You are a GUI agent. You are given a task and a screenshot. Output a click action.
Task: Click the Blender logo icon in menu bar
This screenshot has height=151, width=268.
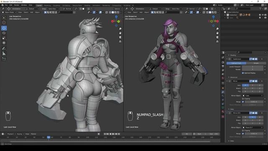point(3,5)
